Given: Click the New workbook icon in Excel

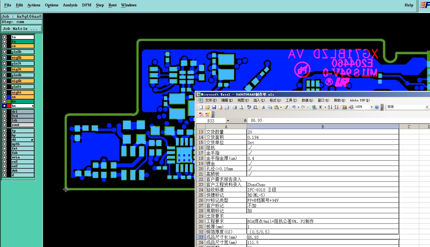Looking at the screenshot, I should tap(201, 107).
